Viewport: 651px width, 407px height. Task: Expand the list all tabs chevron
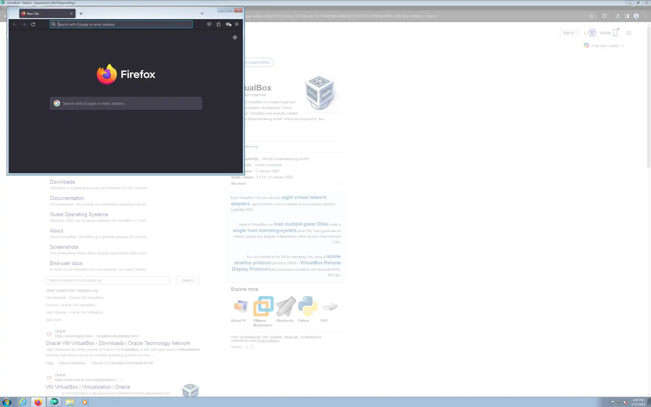click(202, 13)
